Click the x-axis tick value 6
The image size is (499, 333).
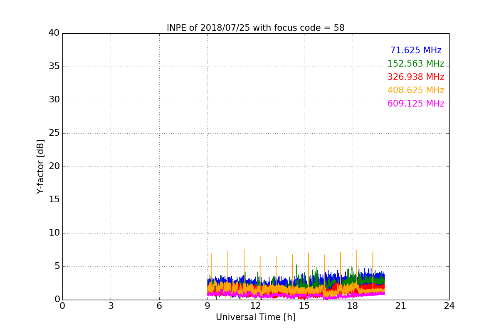tap(159, 306)
